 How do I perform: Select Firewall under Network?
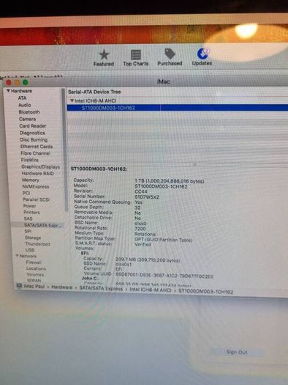34,263
